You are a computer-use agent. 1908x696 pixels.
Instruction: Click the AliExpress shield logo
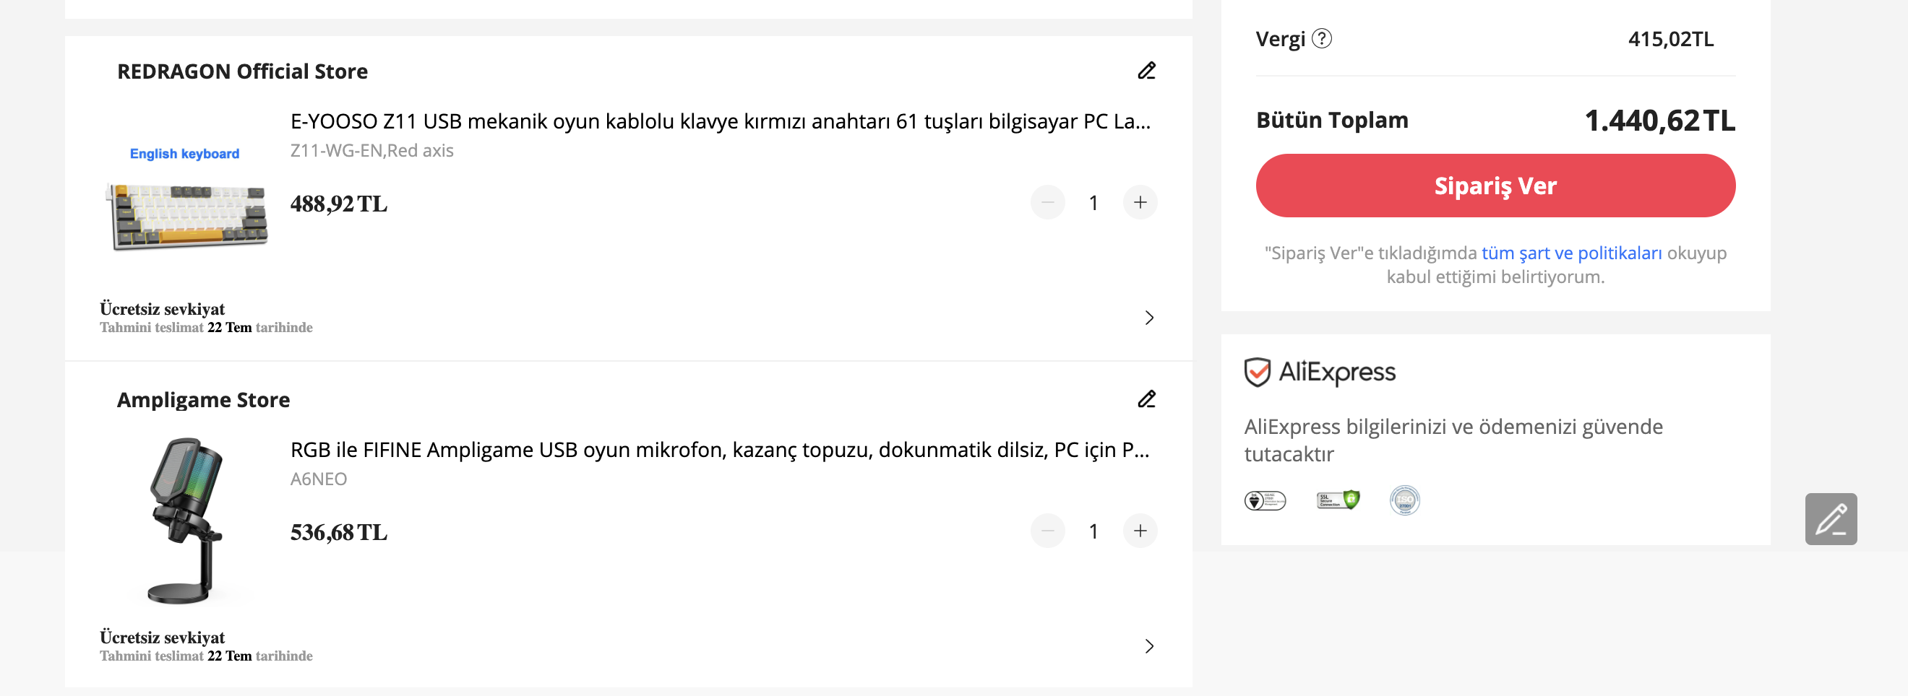pos(1257,372)
